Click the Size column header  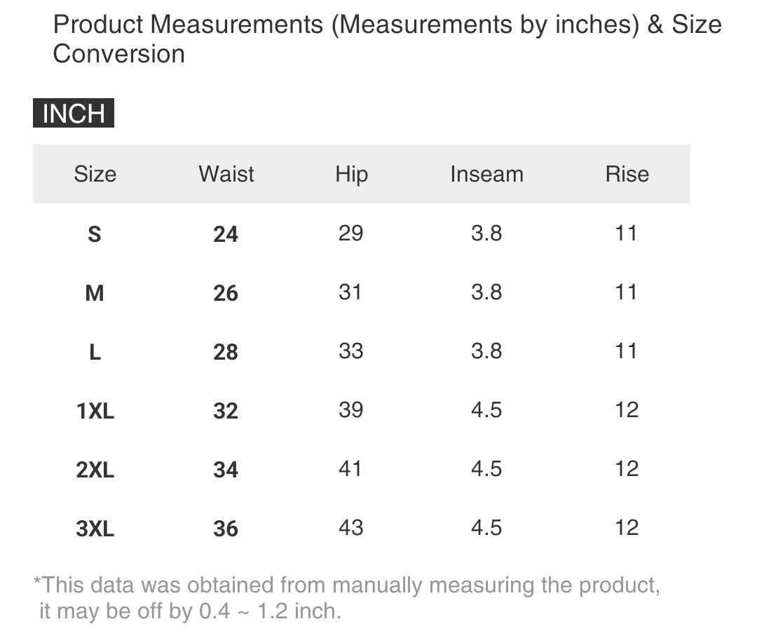pyautogui.click(x=95, y=174)
